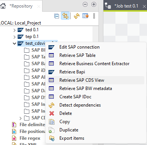Choose Edit SAP connection
This screenshot has height=145, width=147.
96,47
